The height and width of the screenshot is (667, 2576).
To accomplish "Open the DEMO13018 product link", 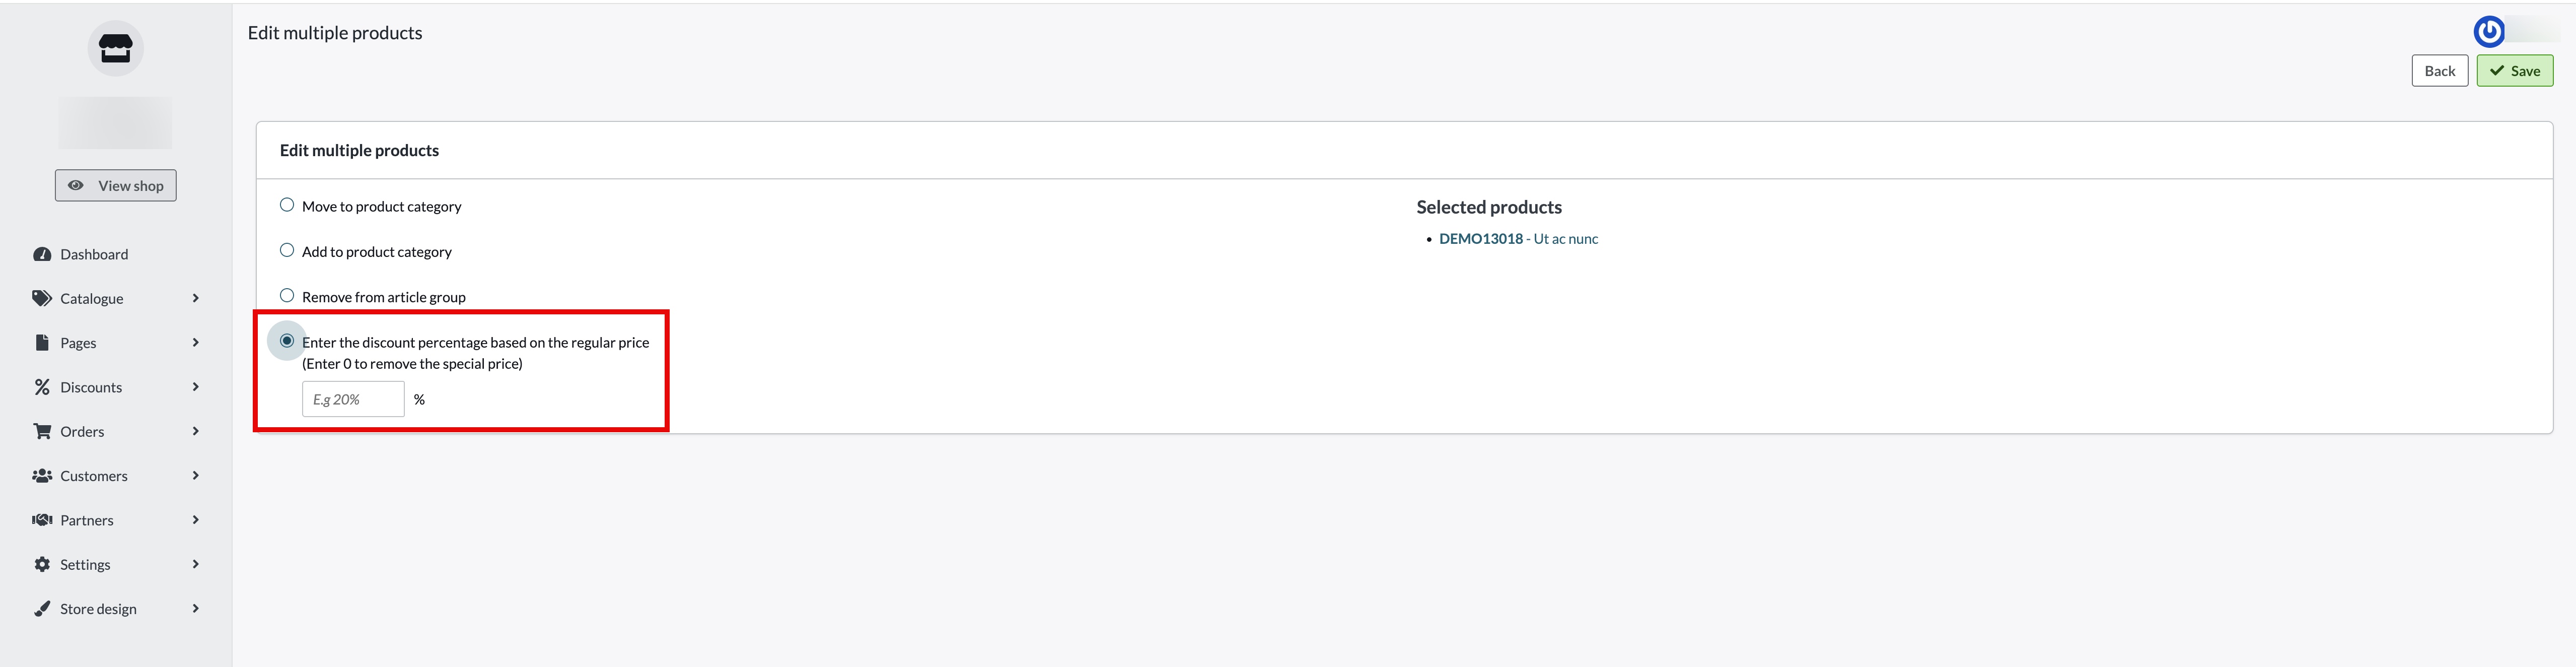I will pos(1480,239).
